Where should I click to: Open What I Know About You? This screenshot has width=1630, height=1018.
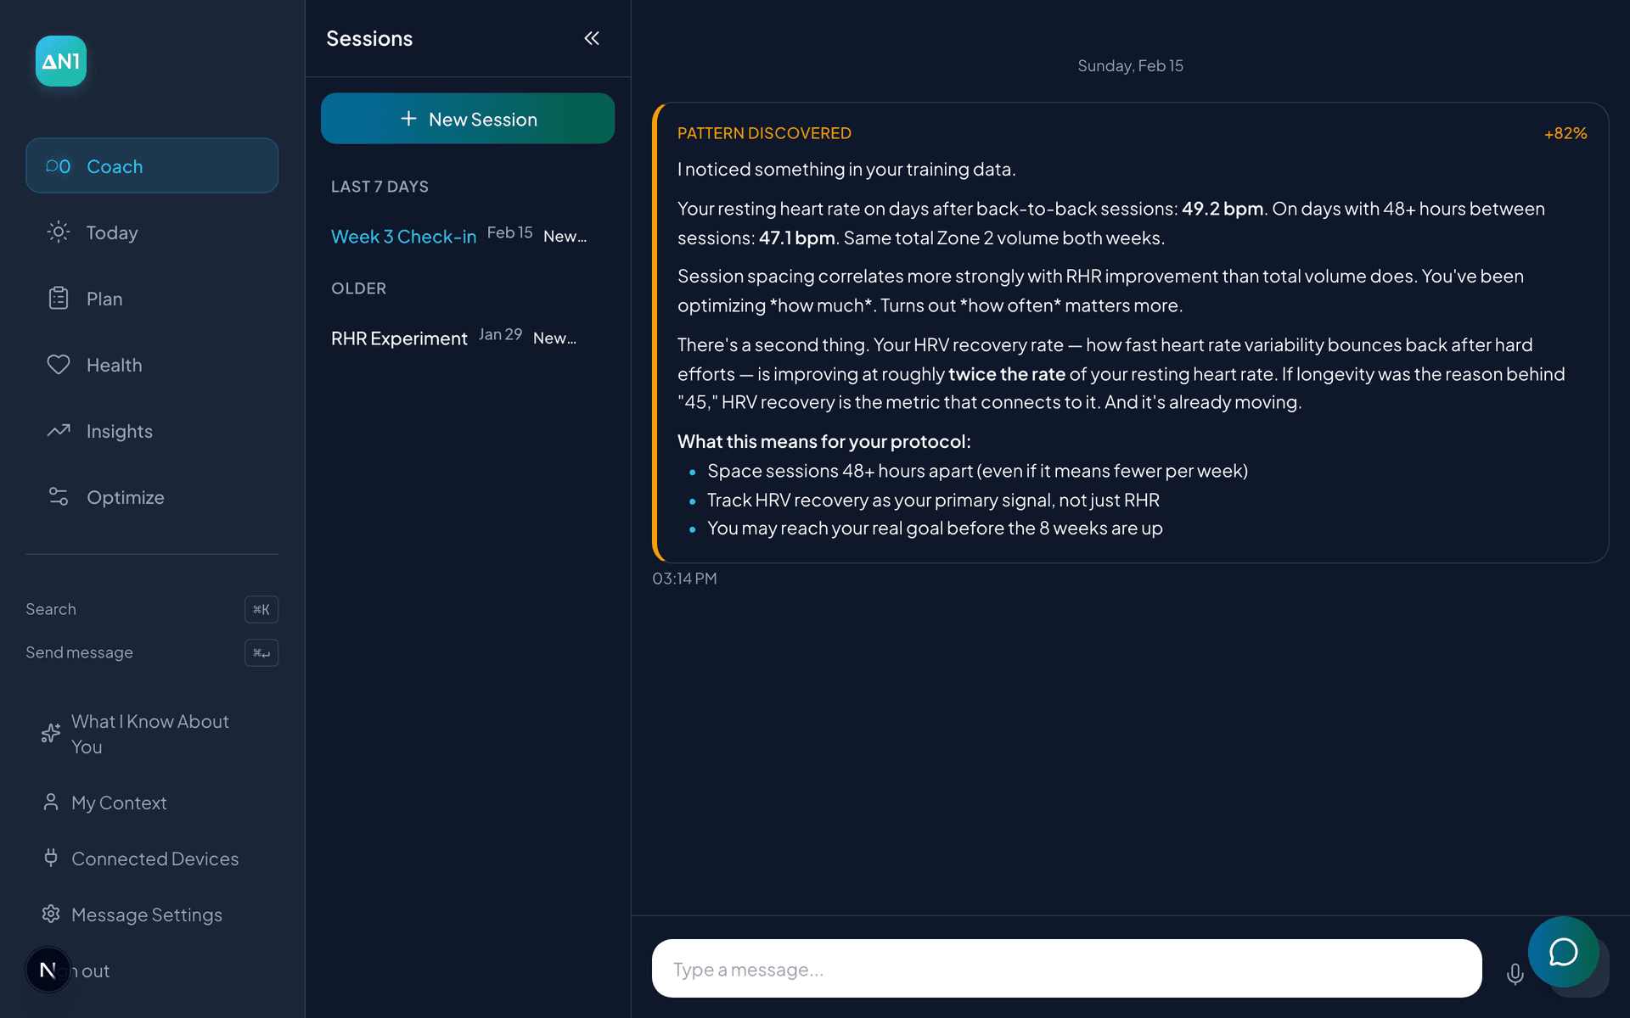(150, 734)
